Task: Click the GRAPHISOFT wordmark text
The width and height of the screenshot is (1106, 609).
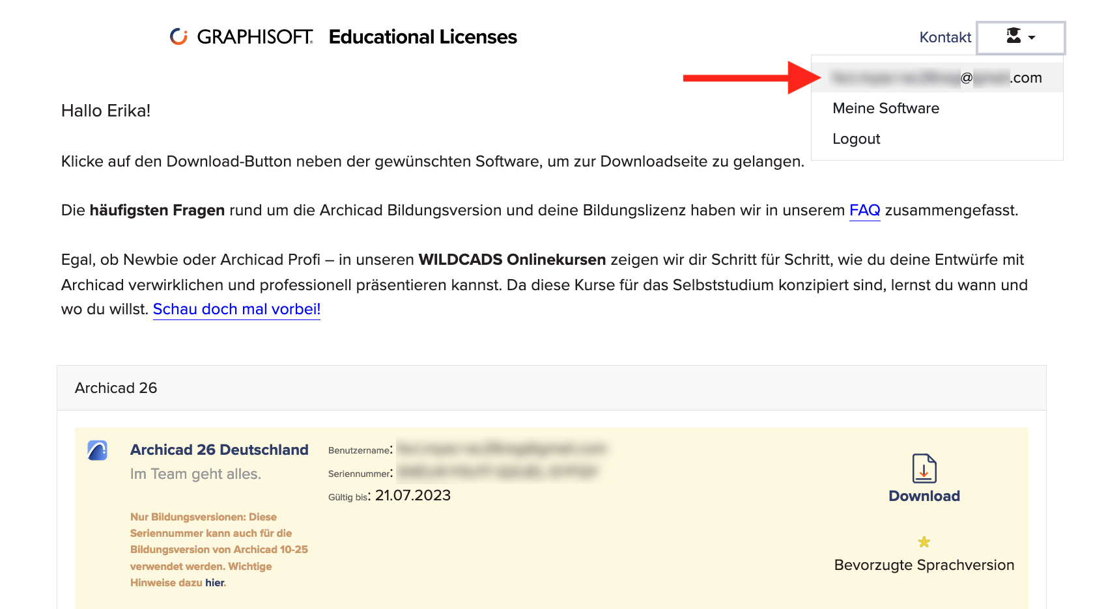Action: click(x=255, y=37)
